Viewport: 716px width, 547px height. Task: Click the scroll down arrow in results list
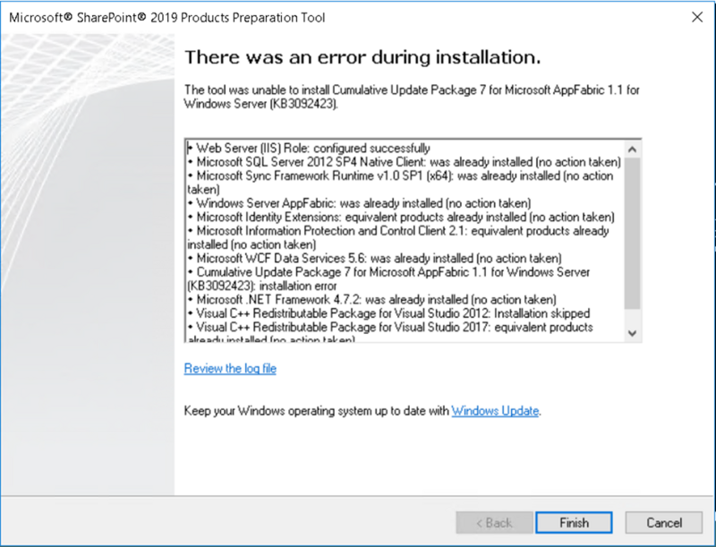[633, 332]
